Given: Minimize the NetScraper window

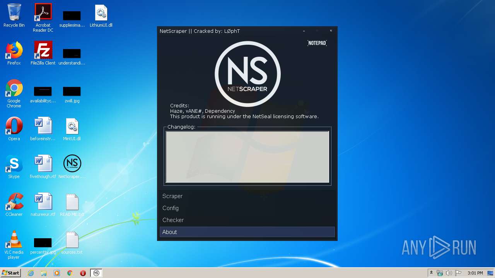Looking at the screenshot, I should (x=304, y=31).
